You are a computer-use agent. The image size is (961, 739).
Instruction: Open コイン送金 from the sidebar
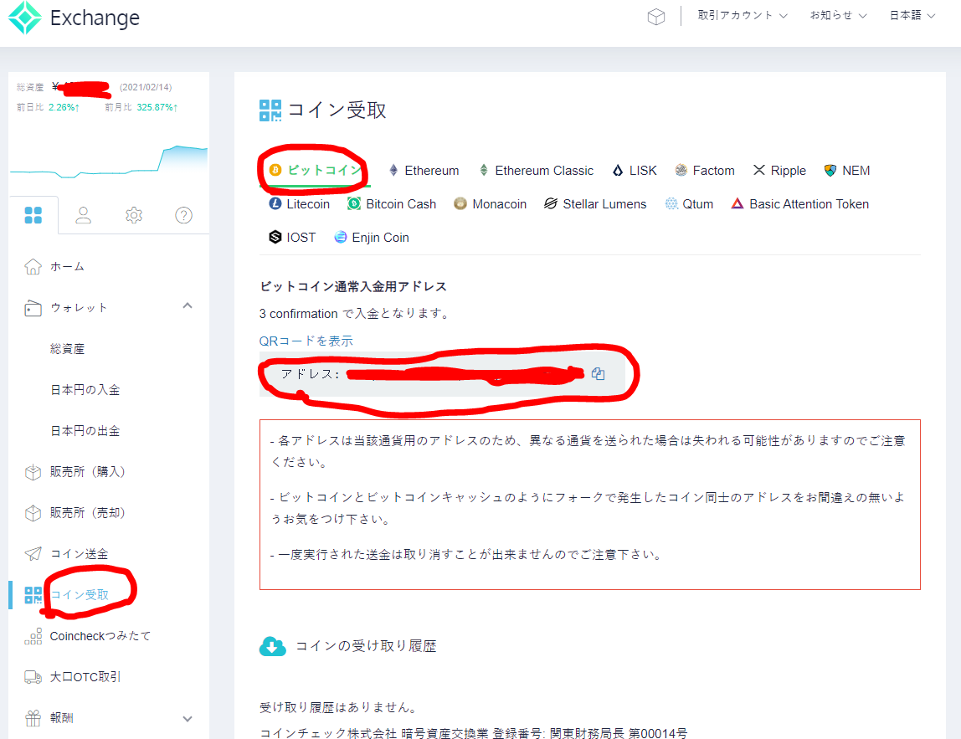[x=81, y=553]
